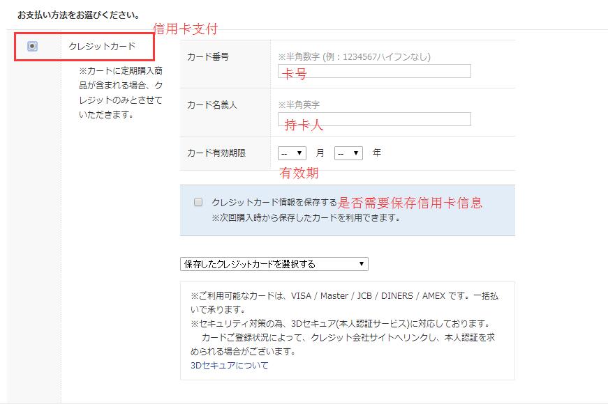608x404 pixels.
Task: Click the month dropdown arrow next to 月
Action: point(299,153)
